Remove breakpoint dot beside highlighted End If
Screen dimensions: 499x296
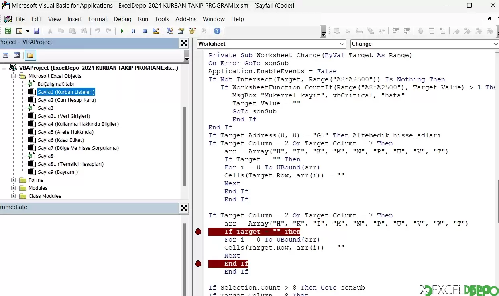[x=198, y=264]
